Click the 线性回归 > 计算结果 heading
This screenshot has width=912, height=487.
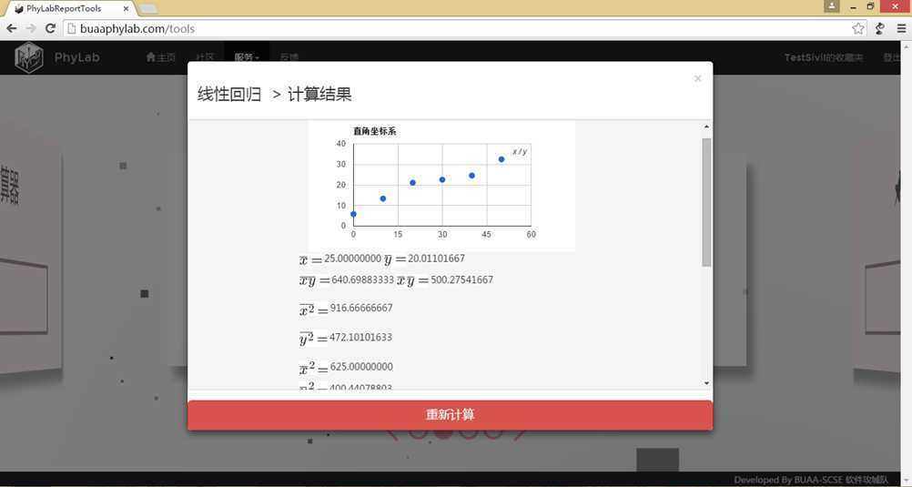point(274,95)
